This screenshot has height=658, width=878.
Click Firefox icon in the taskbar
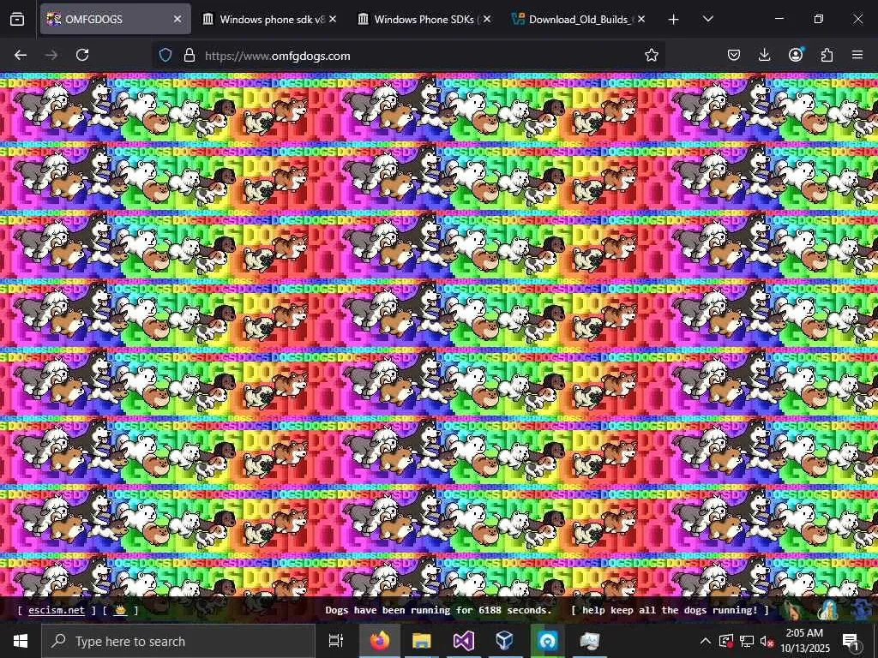click(380, 641)
